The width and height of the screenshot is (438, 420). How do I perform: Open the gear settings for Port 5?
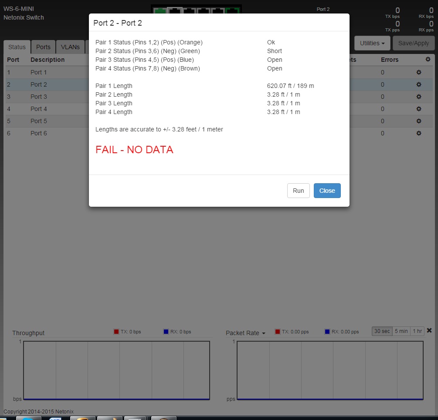pyautogui.click(x=419, y=121)
